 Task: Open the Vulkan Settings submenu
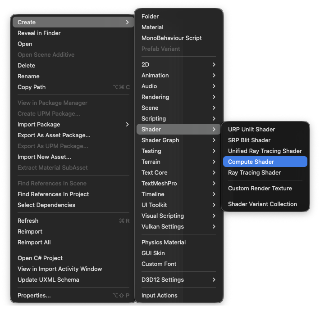pyautogui.click(x=178, y=226)
